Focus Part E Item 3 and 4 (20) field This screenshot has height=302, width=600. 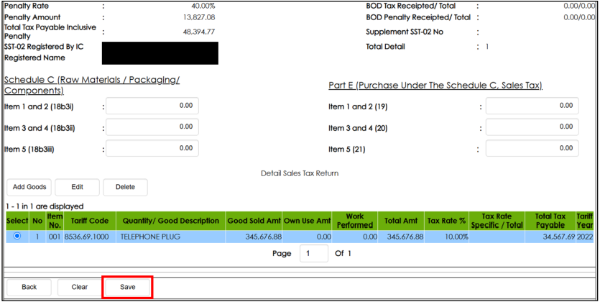(532, 128)
